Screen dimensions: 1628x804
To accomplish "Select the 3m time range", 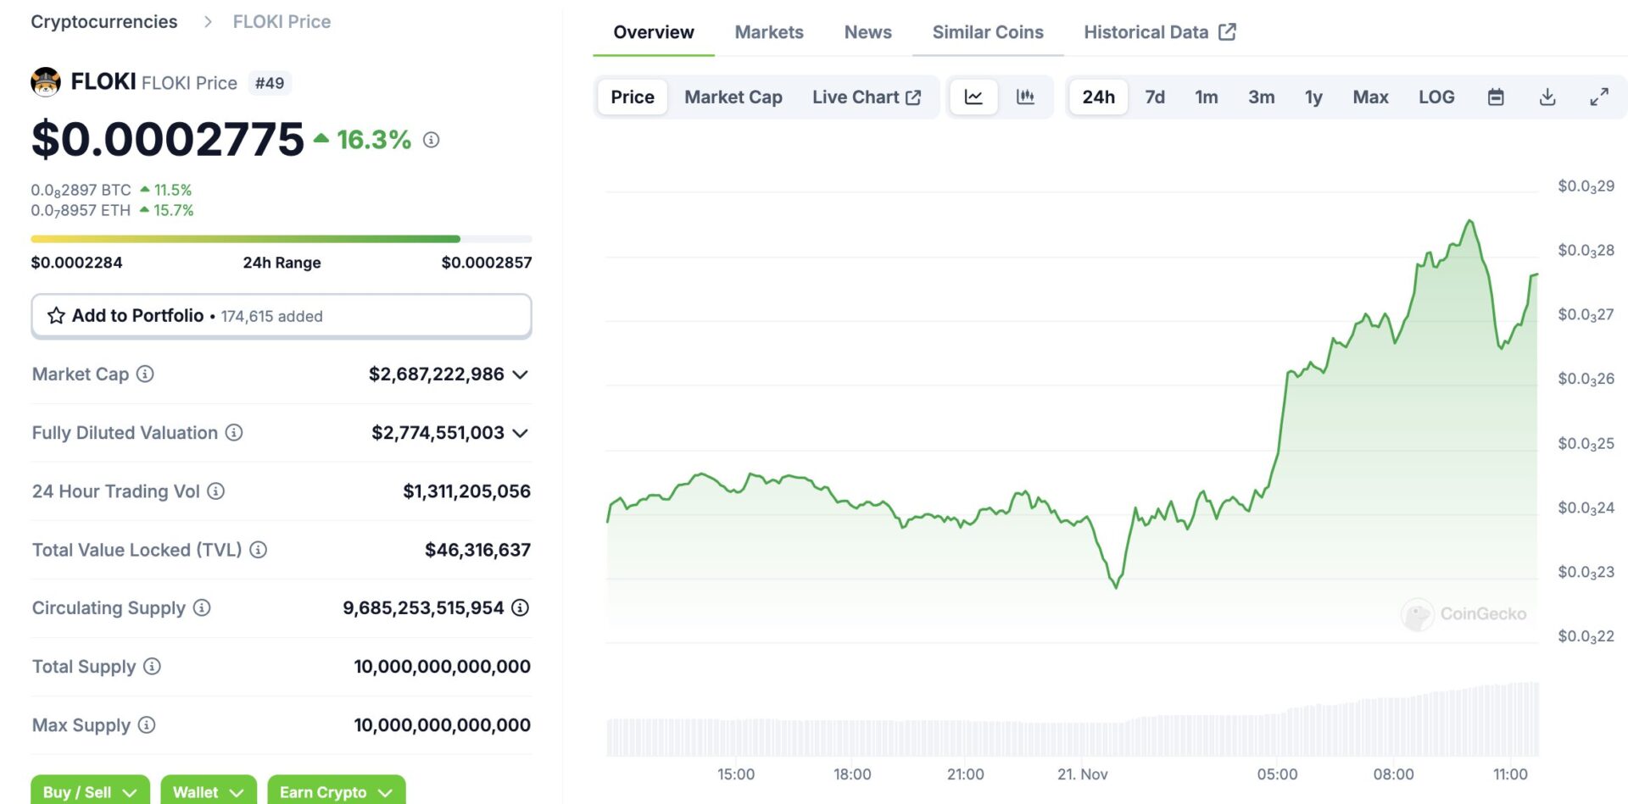I will (1261, 97).
